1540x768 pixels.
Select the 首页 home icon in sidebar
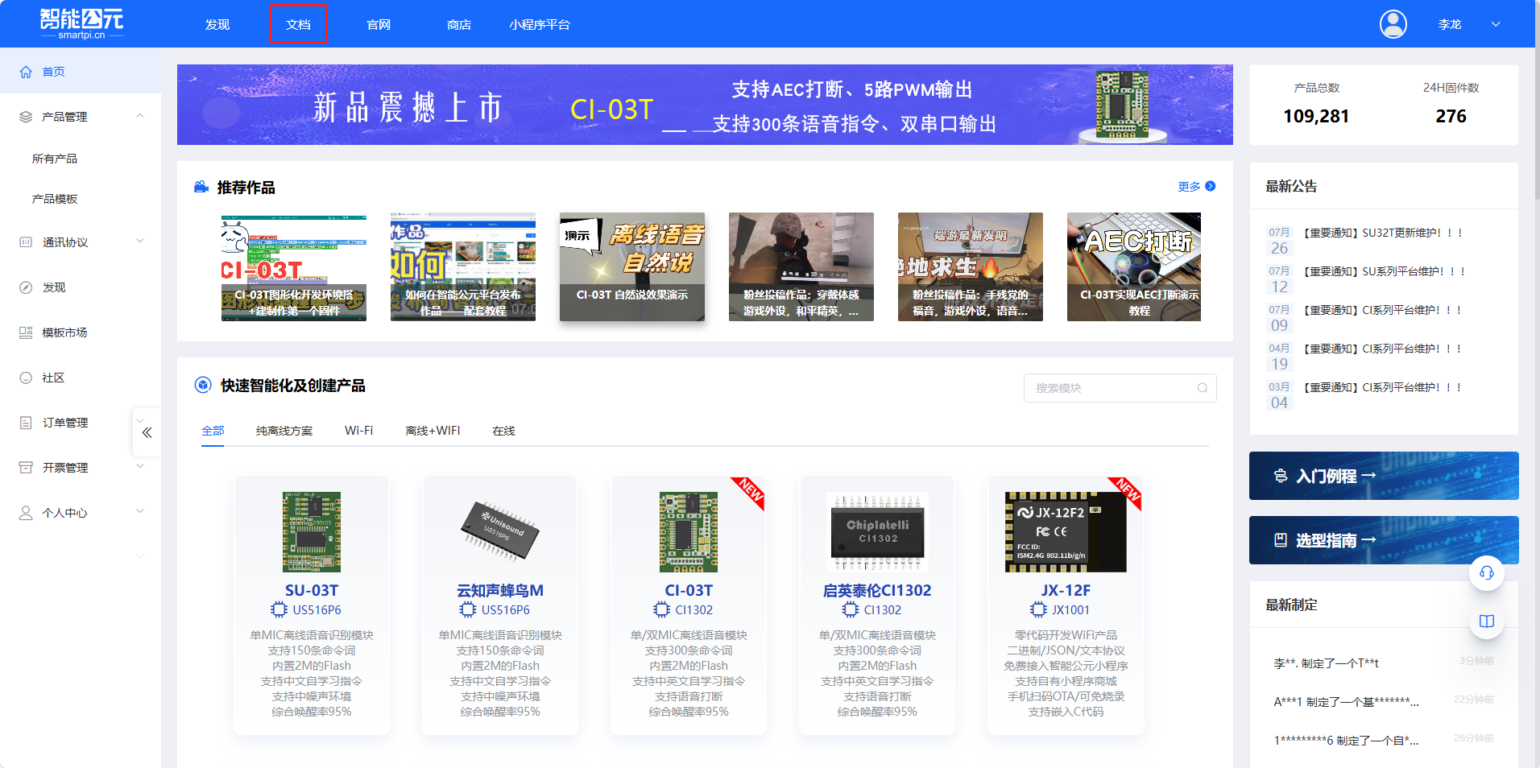25,72
